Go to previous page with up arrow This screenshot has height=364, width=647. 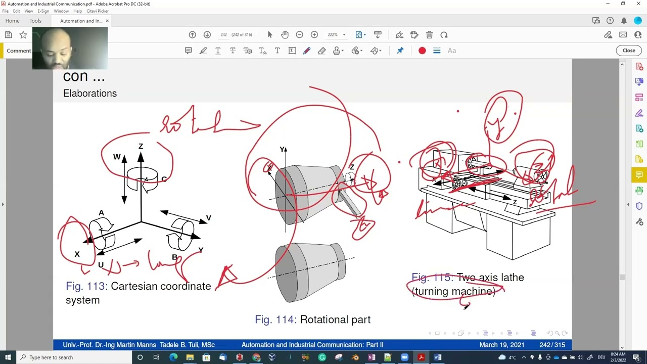tap(193, 35)
